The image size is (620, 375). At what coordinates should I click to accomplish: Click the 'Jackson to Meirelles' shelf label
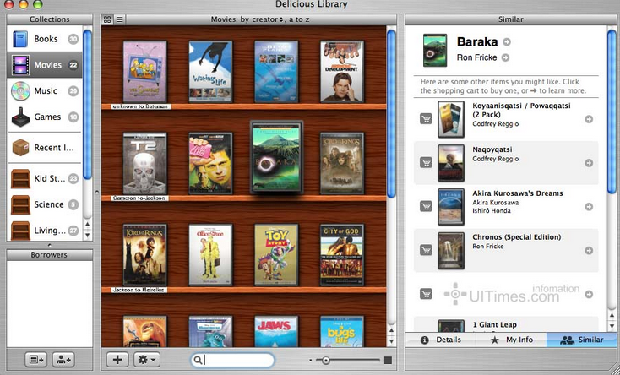point(139,290)
